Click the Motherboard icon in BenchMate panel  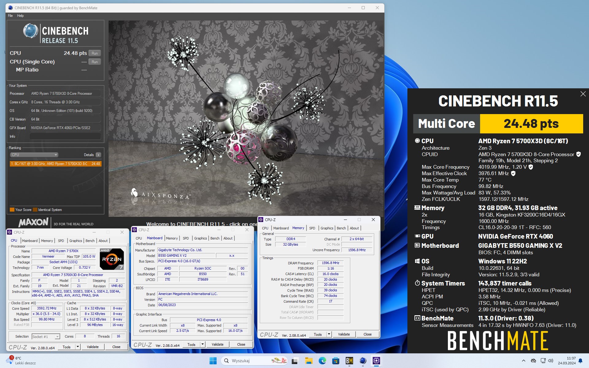pos(417,245)
